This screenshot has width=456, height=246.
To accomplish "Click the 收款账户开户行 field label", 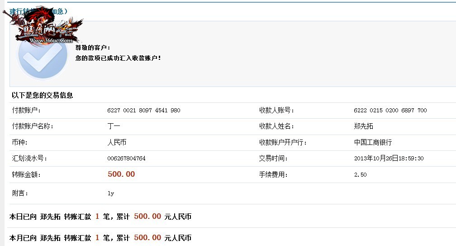I will pyautogui.click(x=283, y=142).
